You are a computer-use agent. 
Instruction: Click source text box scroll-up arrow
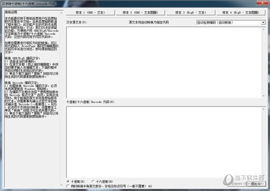pyautogui.click(x=264, y=29)
